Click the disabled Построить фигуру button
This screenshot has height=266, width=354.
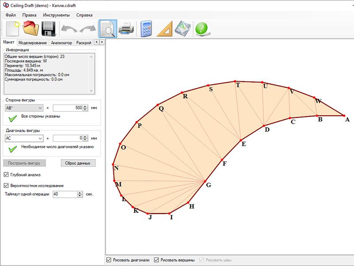click(24, 163)
